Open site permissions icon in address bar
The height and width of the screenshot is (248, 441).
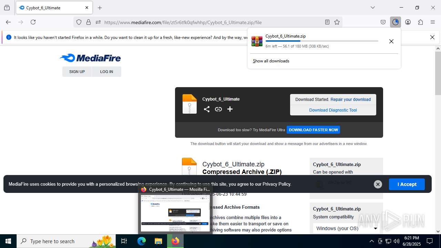[98, 22]
